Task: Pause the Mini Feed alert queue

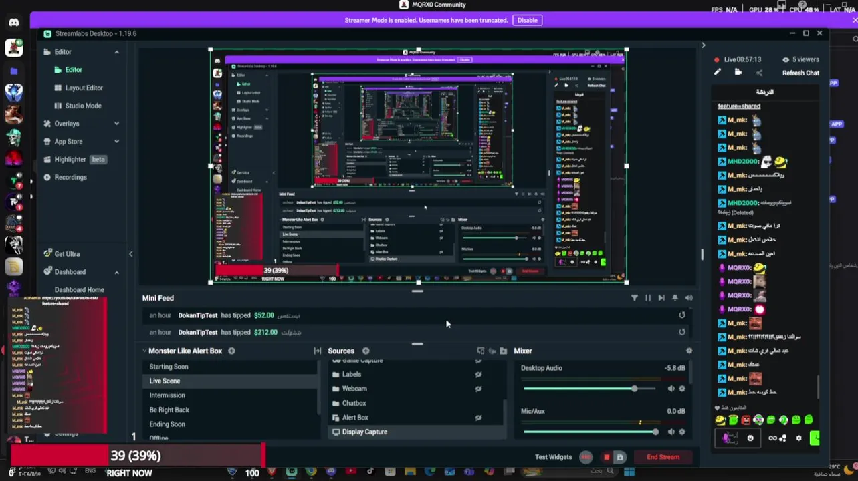Action: 648,298
